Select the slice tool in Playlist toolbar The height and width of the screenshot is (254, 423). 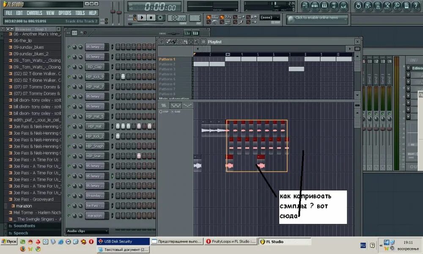pyautogui.click(x=185, y=41)
